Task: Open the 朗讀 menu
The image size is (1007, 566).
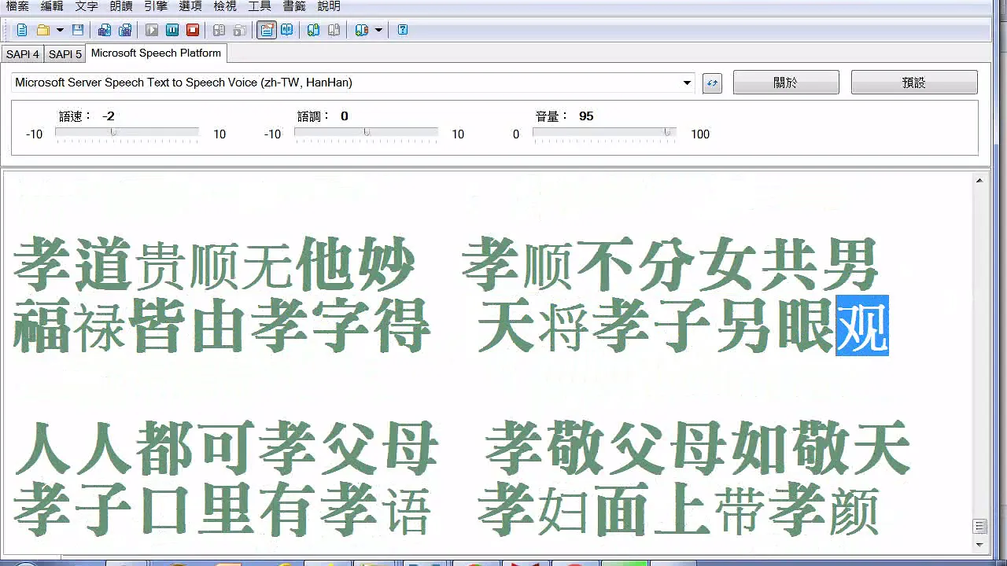Action: (121, 6)
